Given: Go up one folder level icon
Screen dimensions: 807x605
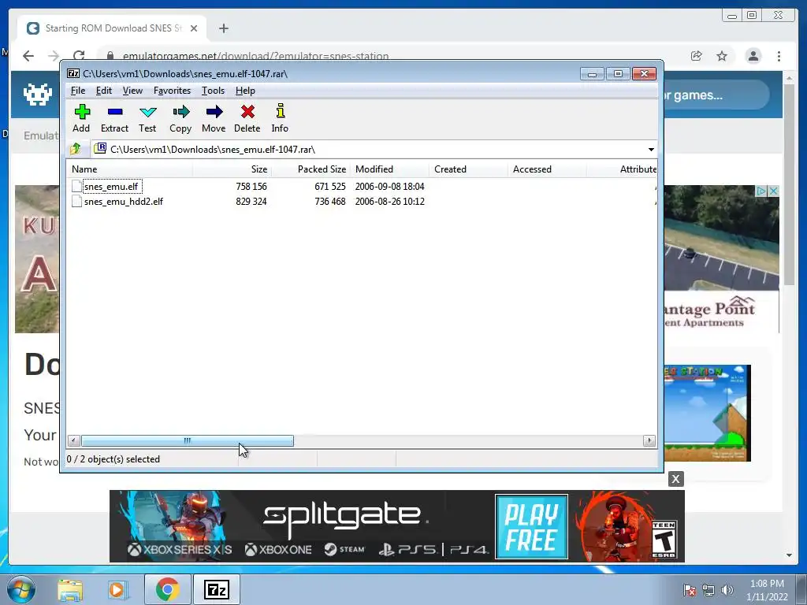Looking at the screenshot, I should pyautogui.click(x=76, y=149).
